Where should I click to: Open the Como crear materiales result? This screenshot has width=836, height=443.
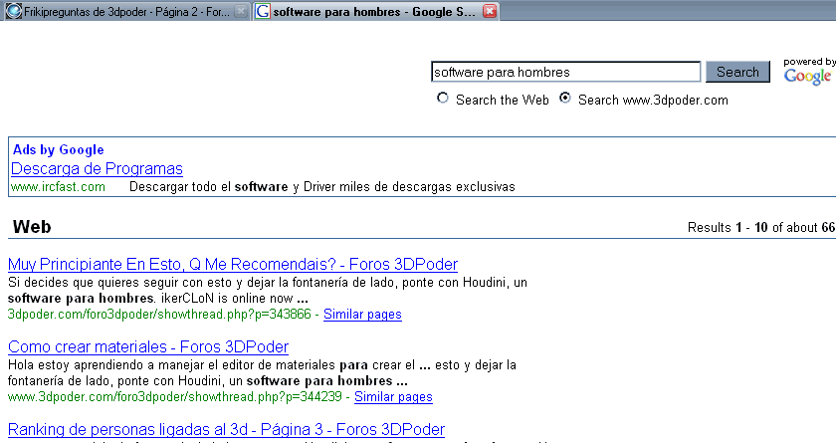148,347
